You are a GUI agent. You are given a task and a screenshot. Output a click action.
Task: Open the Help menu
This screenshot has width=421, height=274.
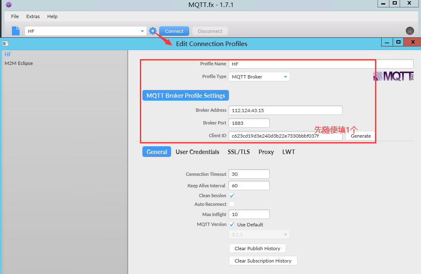coord(53,16)
